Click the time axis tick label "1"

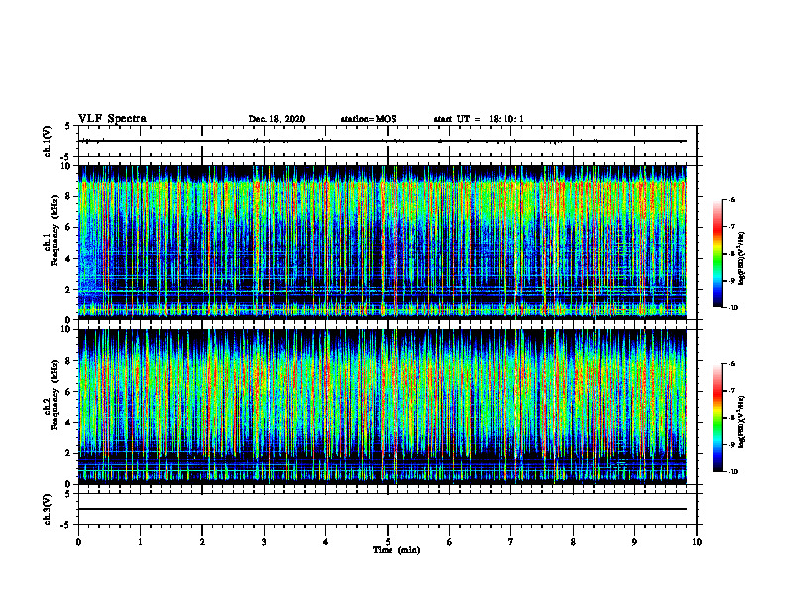coord(140,542)
